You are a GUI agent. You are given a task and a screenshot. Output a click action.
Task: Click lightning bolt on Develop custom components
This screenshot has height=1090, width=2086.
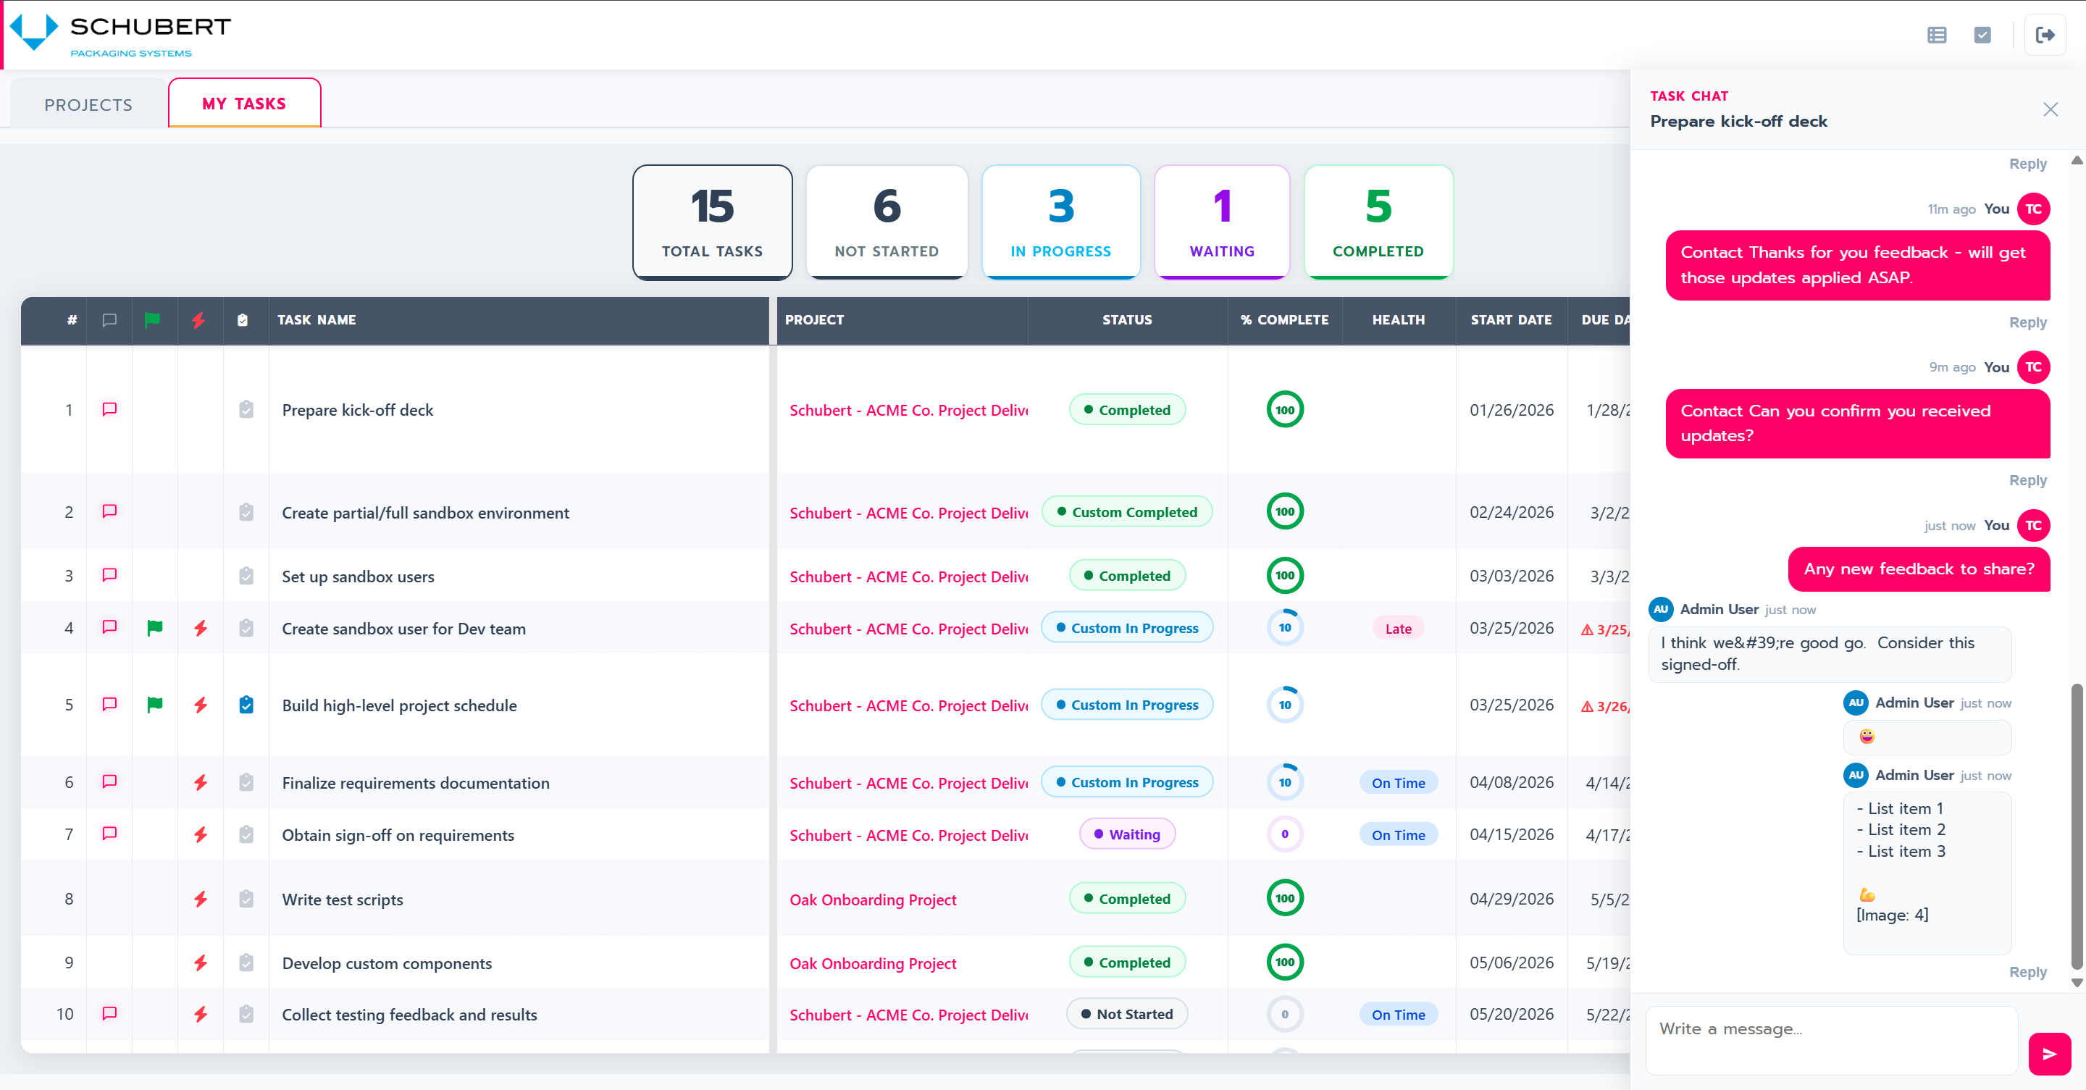pyautogui.click(x=200, y=962)
